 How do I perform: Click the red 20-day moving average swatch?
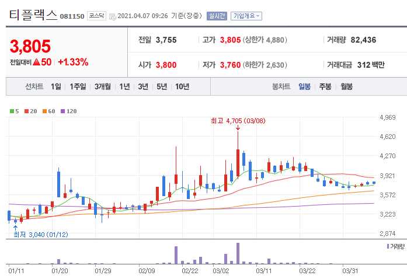click(26, 111)
